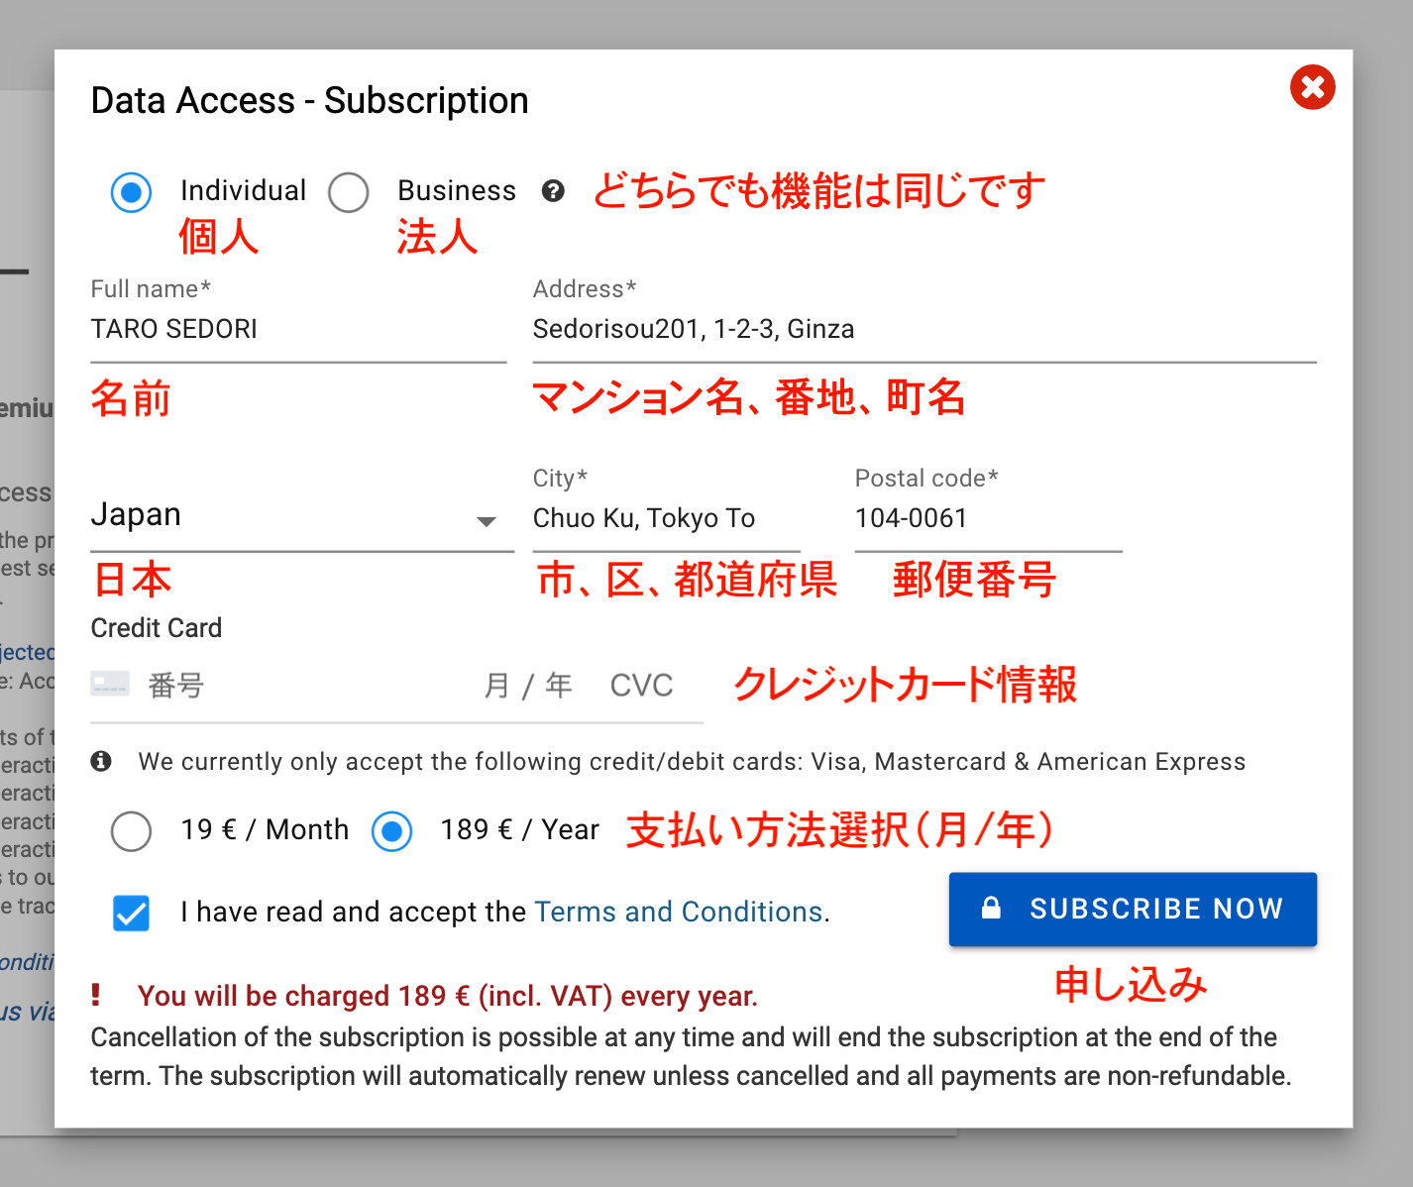Close the subscription dialog with red X
Screen dimensions: 1413x1187
point(1312,87)
